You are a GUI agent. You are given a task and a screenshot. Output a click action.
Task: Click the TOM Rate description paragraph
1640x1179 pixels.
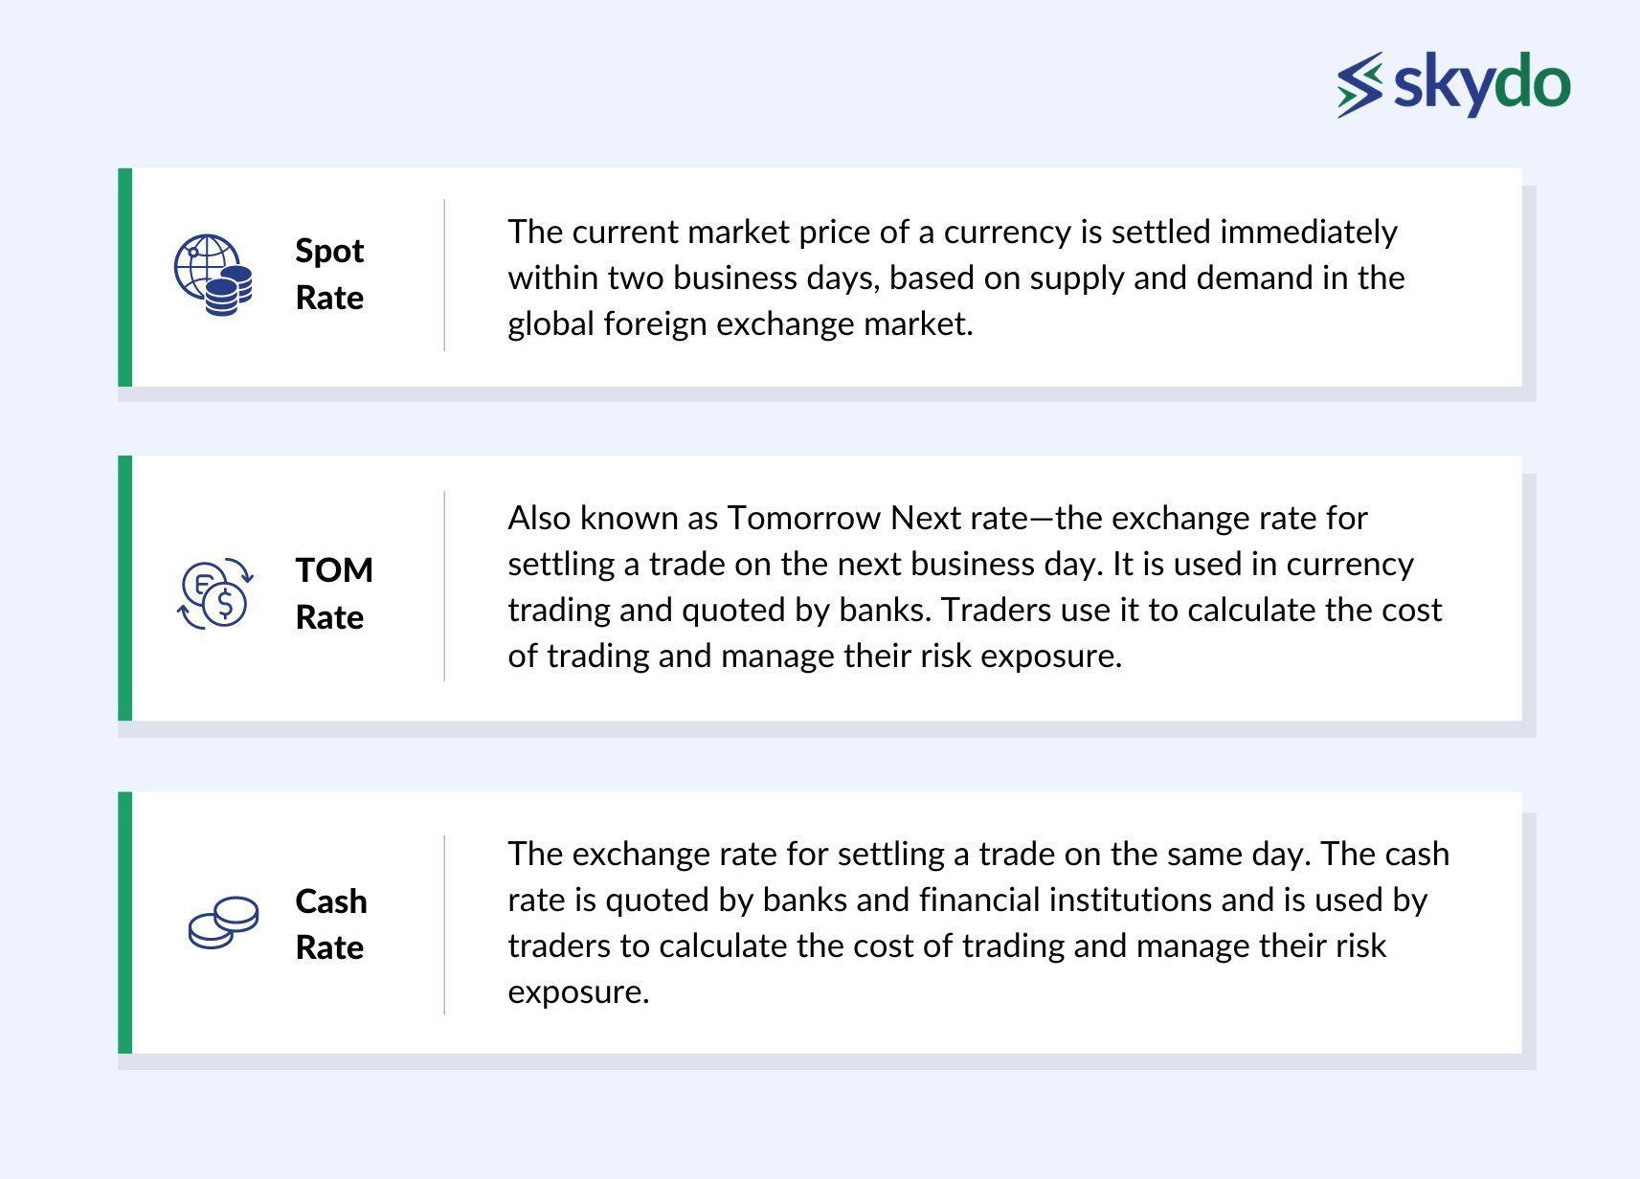(x=975, y=587)
